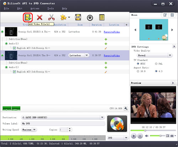Image resolution: width=178 pixels, height=147 pixels.
Task: Add an audio track to S01E13 with plus icon
Action: (x=106, y=44)
